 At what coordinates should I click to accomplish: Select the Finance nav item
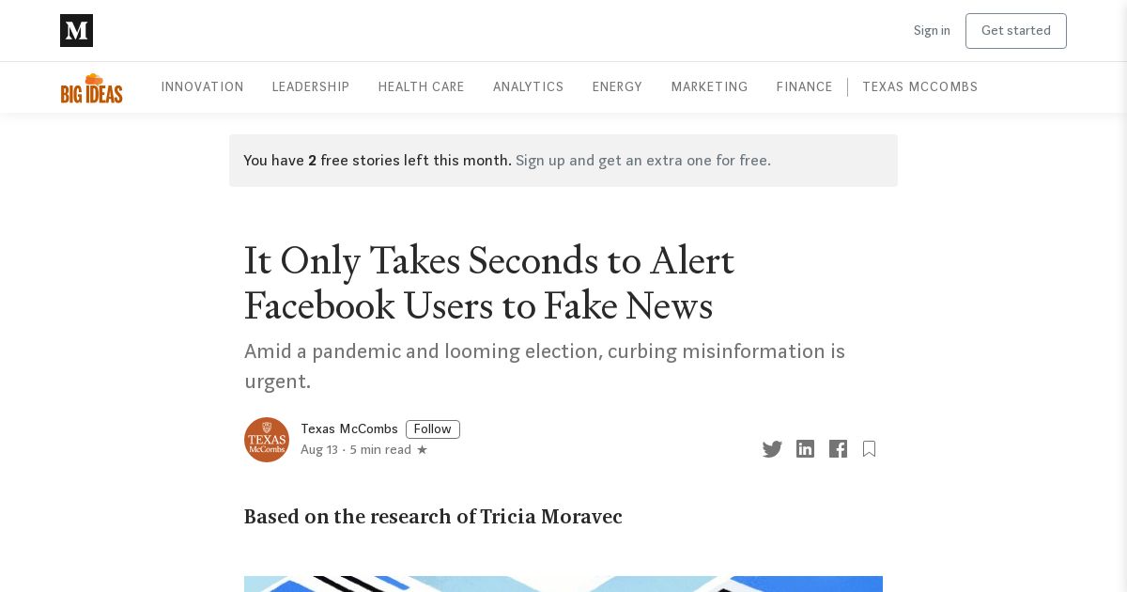[804, 86]
